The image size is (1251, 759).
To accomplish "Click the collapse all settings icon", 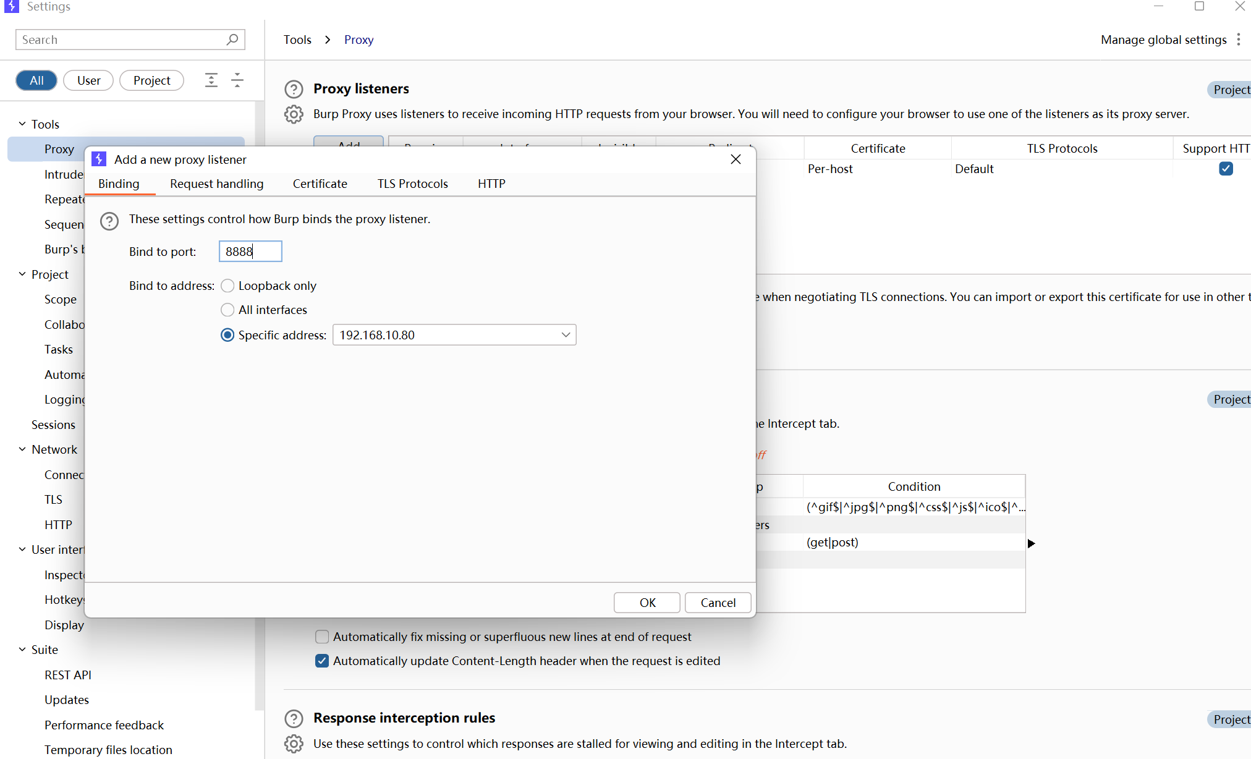I will (237, 80).
